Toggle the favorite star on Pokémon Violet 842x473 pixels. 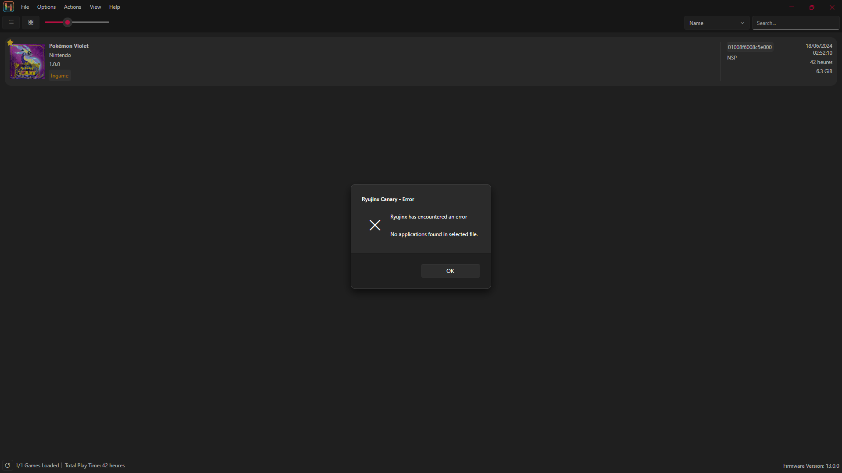click(10, 42)
